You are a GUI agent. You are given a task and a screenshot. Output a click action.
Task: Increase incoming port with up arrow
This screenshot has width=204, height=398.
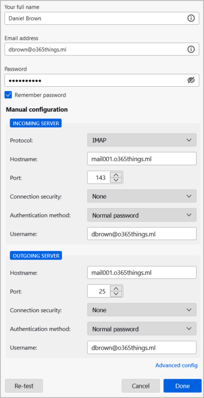[x=116, y=175]
